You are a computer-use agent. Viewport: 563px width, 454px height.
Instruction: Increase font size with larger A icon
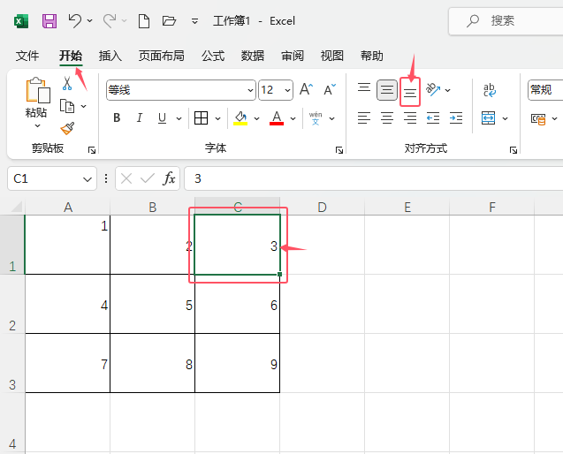click(306, 89)
